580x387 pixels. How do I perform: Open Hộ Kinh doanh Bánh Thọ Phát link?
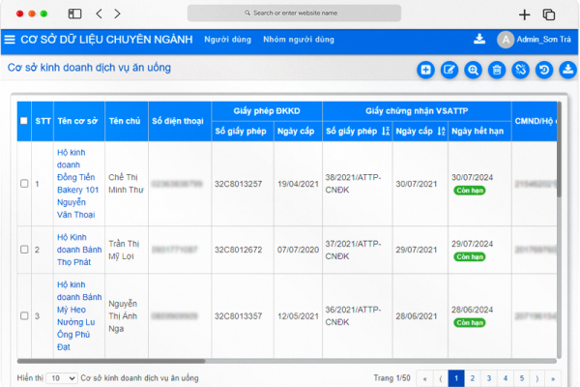79,250
